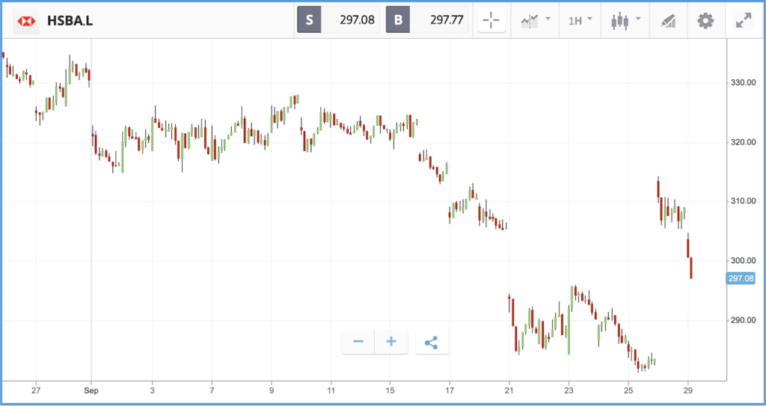Expand the 1H timeframe dropdown
The image size is (766, 406).
coord(580,20)
